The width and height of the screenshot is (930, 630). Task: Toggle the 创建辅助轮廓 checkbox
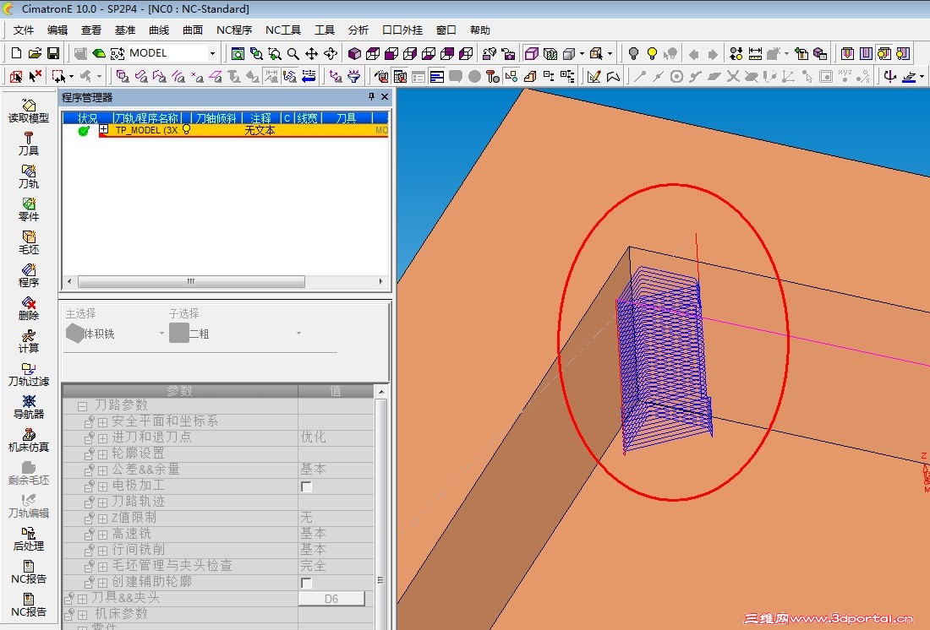(306, 583)
